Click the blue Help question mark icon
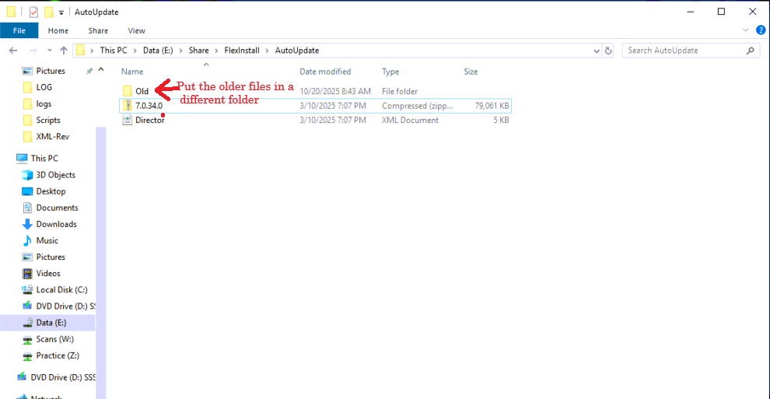Screen dimensions: 770x399 [x=760, y=30]
